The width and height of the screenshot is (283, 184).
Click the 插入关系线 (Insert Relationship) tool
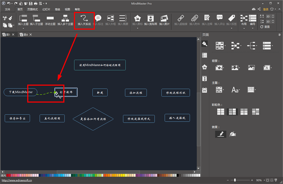click(x=84, y=20)
